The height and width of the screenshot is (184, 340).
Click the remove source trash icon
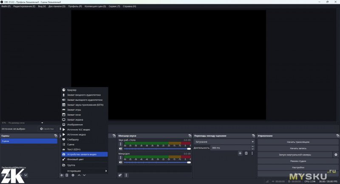click(67, 175)
